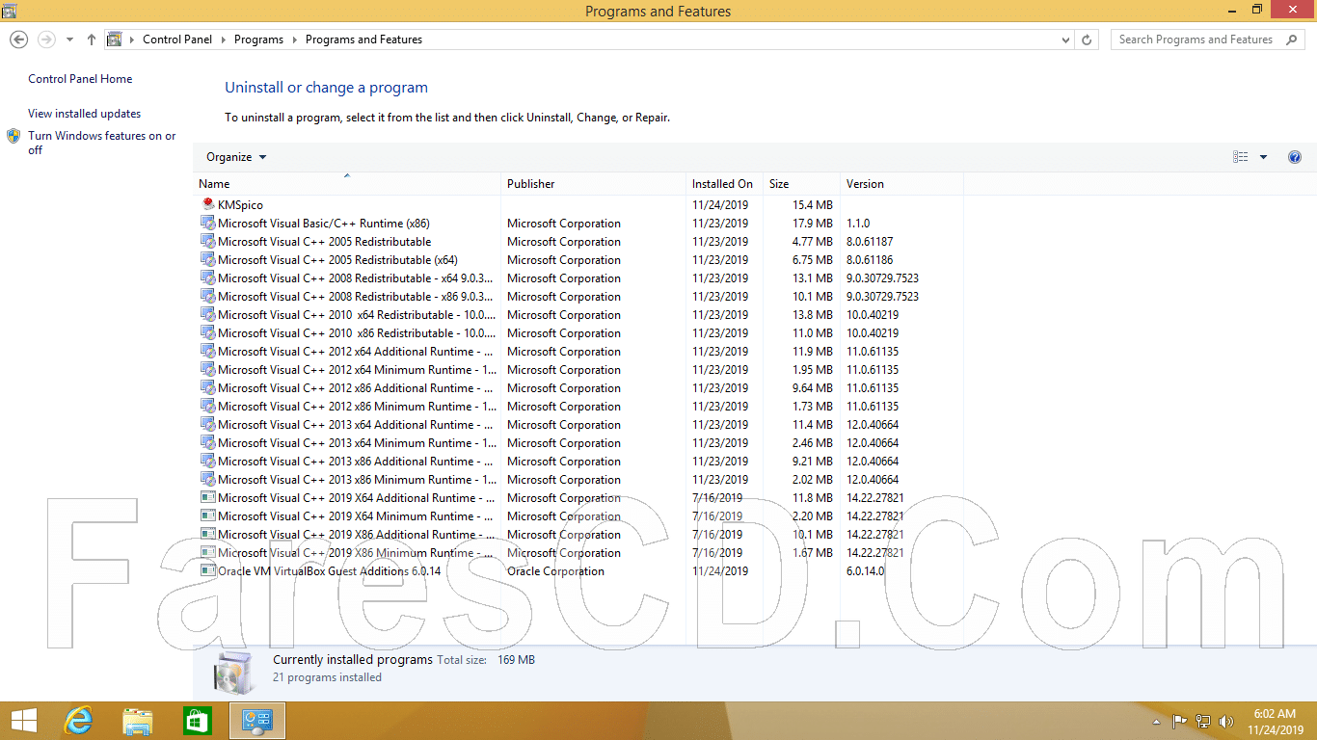Viewport: 1317px width, 740px height.
Task: Click the Control Panel taskbar button
Action: coord(257,720)
